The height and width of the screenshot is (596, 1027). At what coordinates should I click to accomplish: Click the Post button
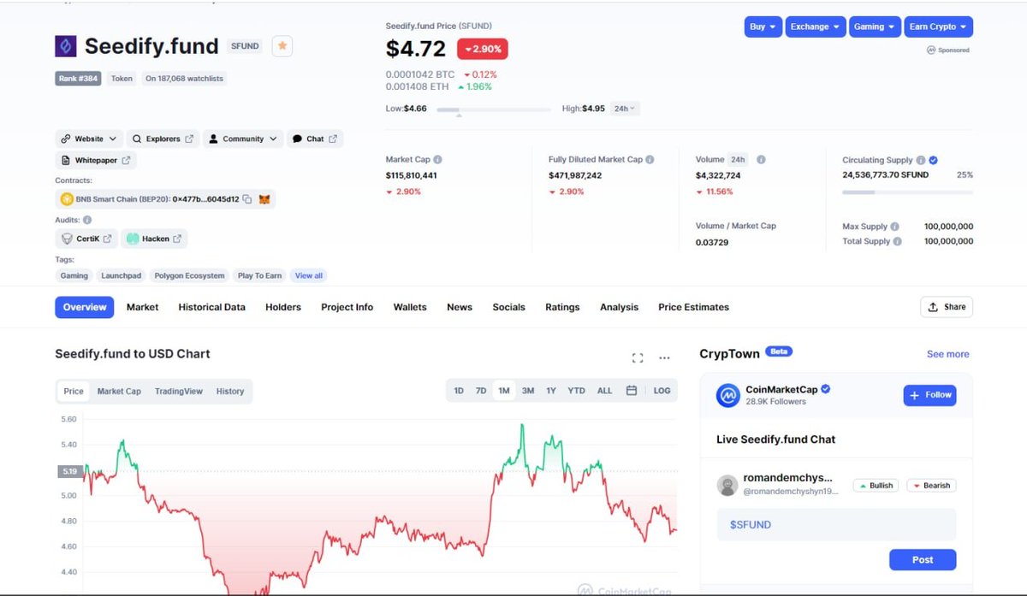(923, 560)
